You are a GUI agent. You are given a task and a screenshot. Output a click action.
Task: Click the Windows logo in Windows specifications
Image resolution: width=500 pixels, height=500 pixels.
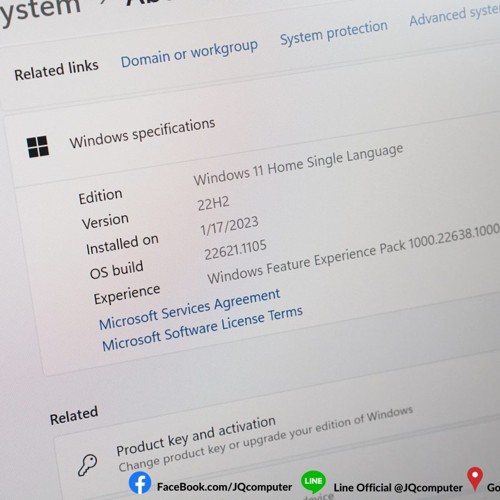pyautogui.click(x=38, y=147)
